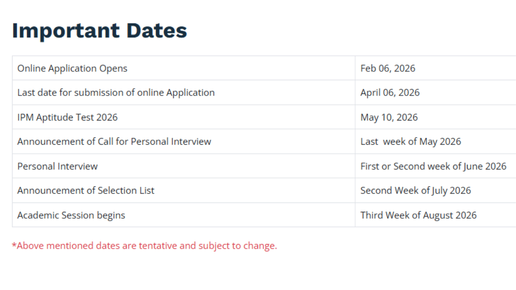Click the "April 06, 2026" date cell
Viewport: 516px width, 290px height.
tap(390, 93)
